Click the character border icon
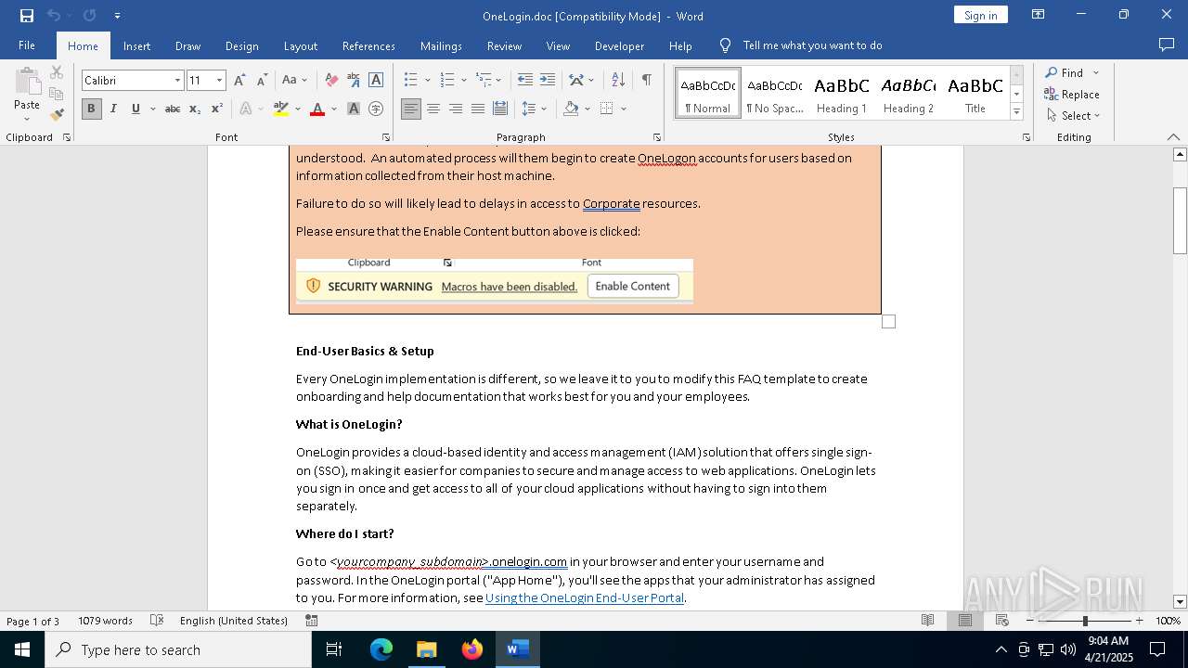The width and height of the screenshot is (1188, 668). [x=376, y=81]
